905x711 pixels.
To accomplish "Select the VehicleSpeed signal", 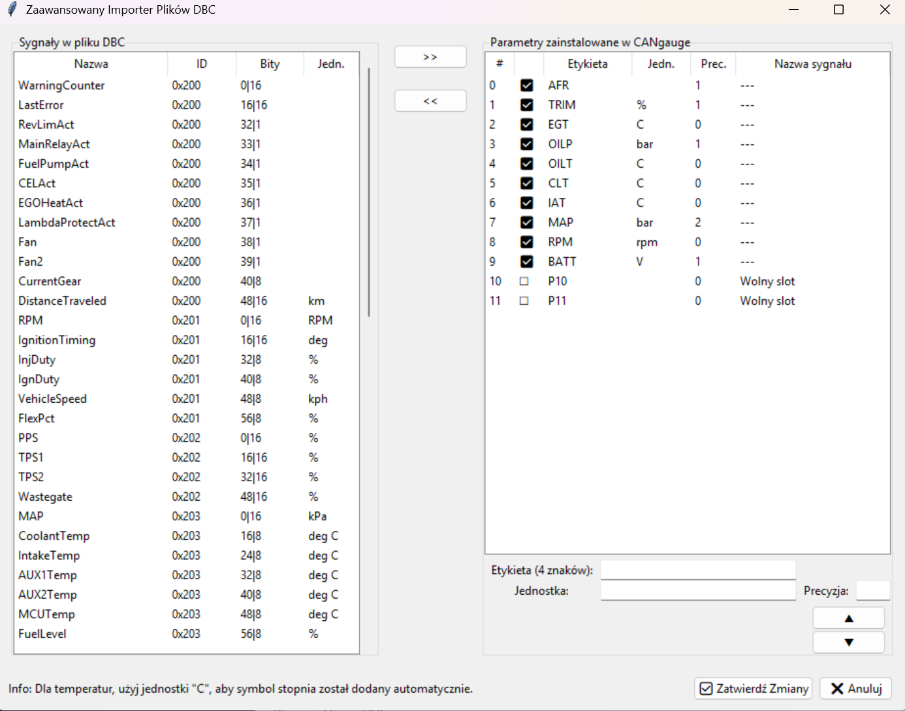I will 187,399.
